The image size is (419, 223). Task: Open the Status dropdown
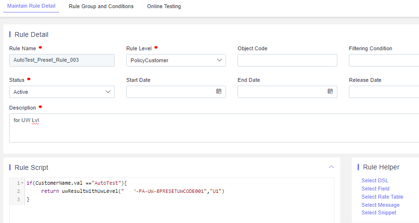coord(62,92)
